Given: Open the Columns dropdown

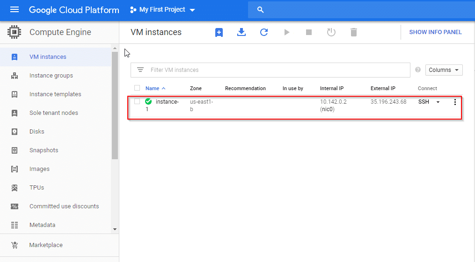Looking at the screenshot, I should pyautogui.click(x=444, y=70).
